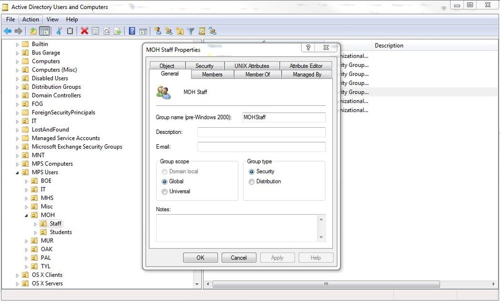Image resolution: width=500 pixels, height=301 pixels.
Task: Click the clipboard Copy icon
Action: pos(70,31)
